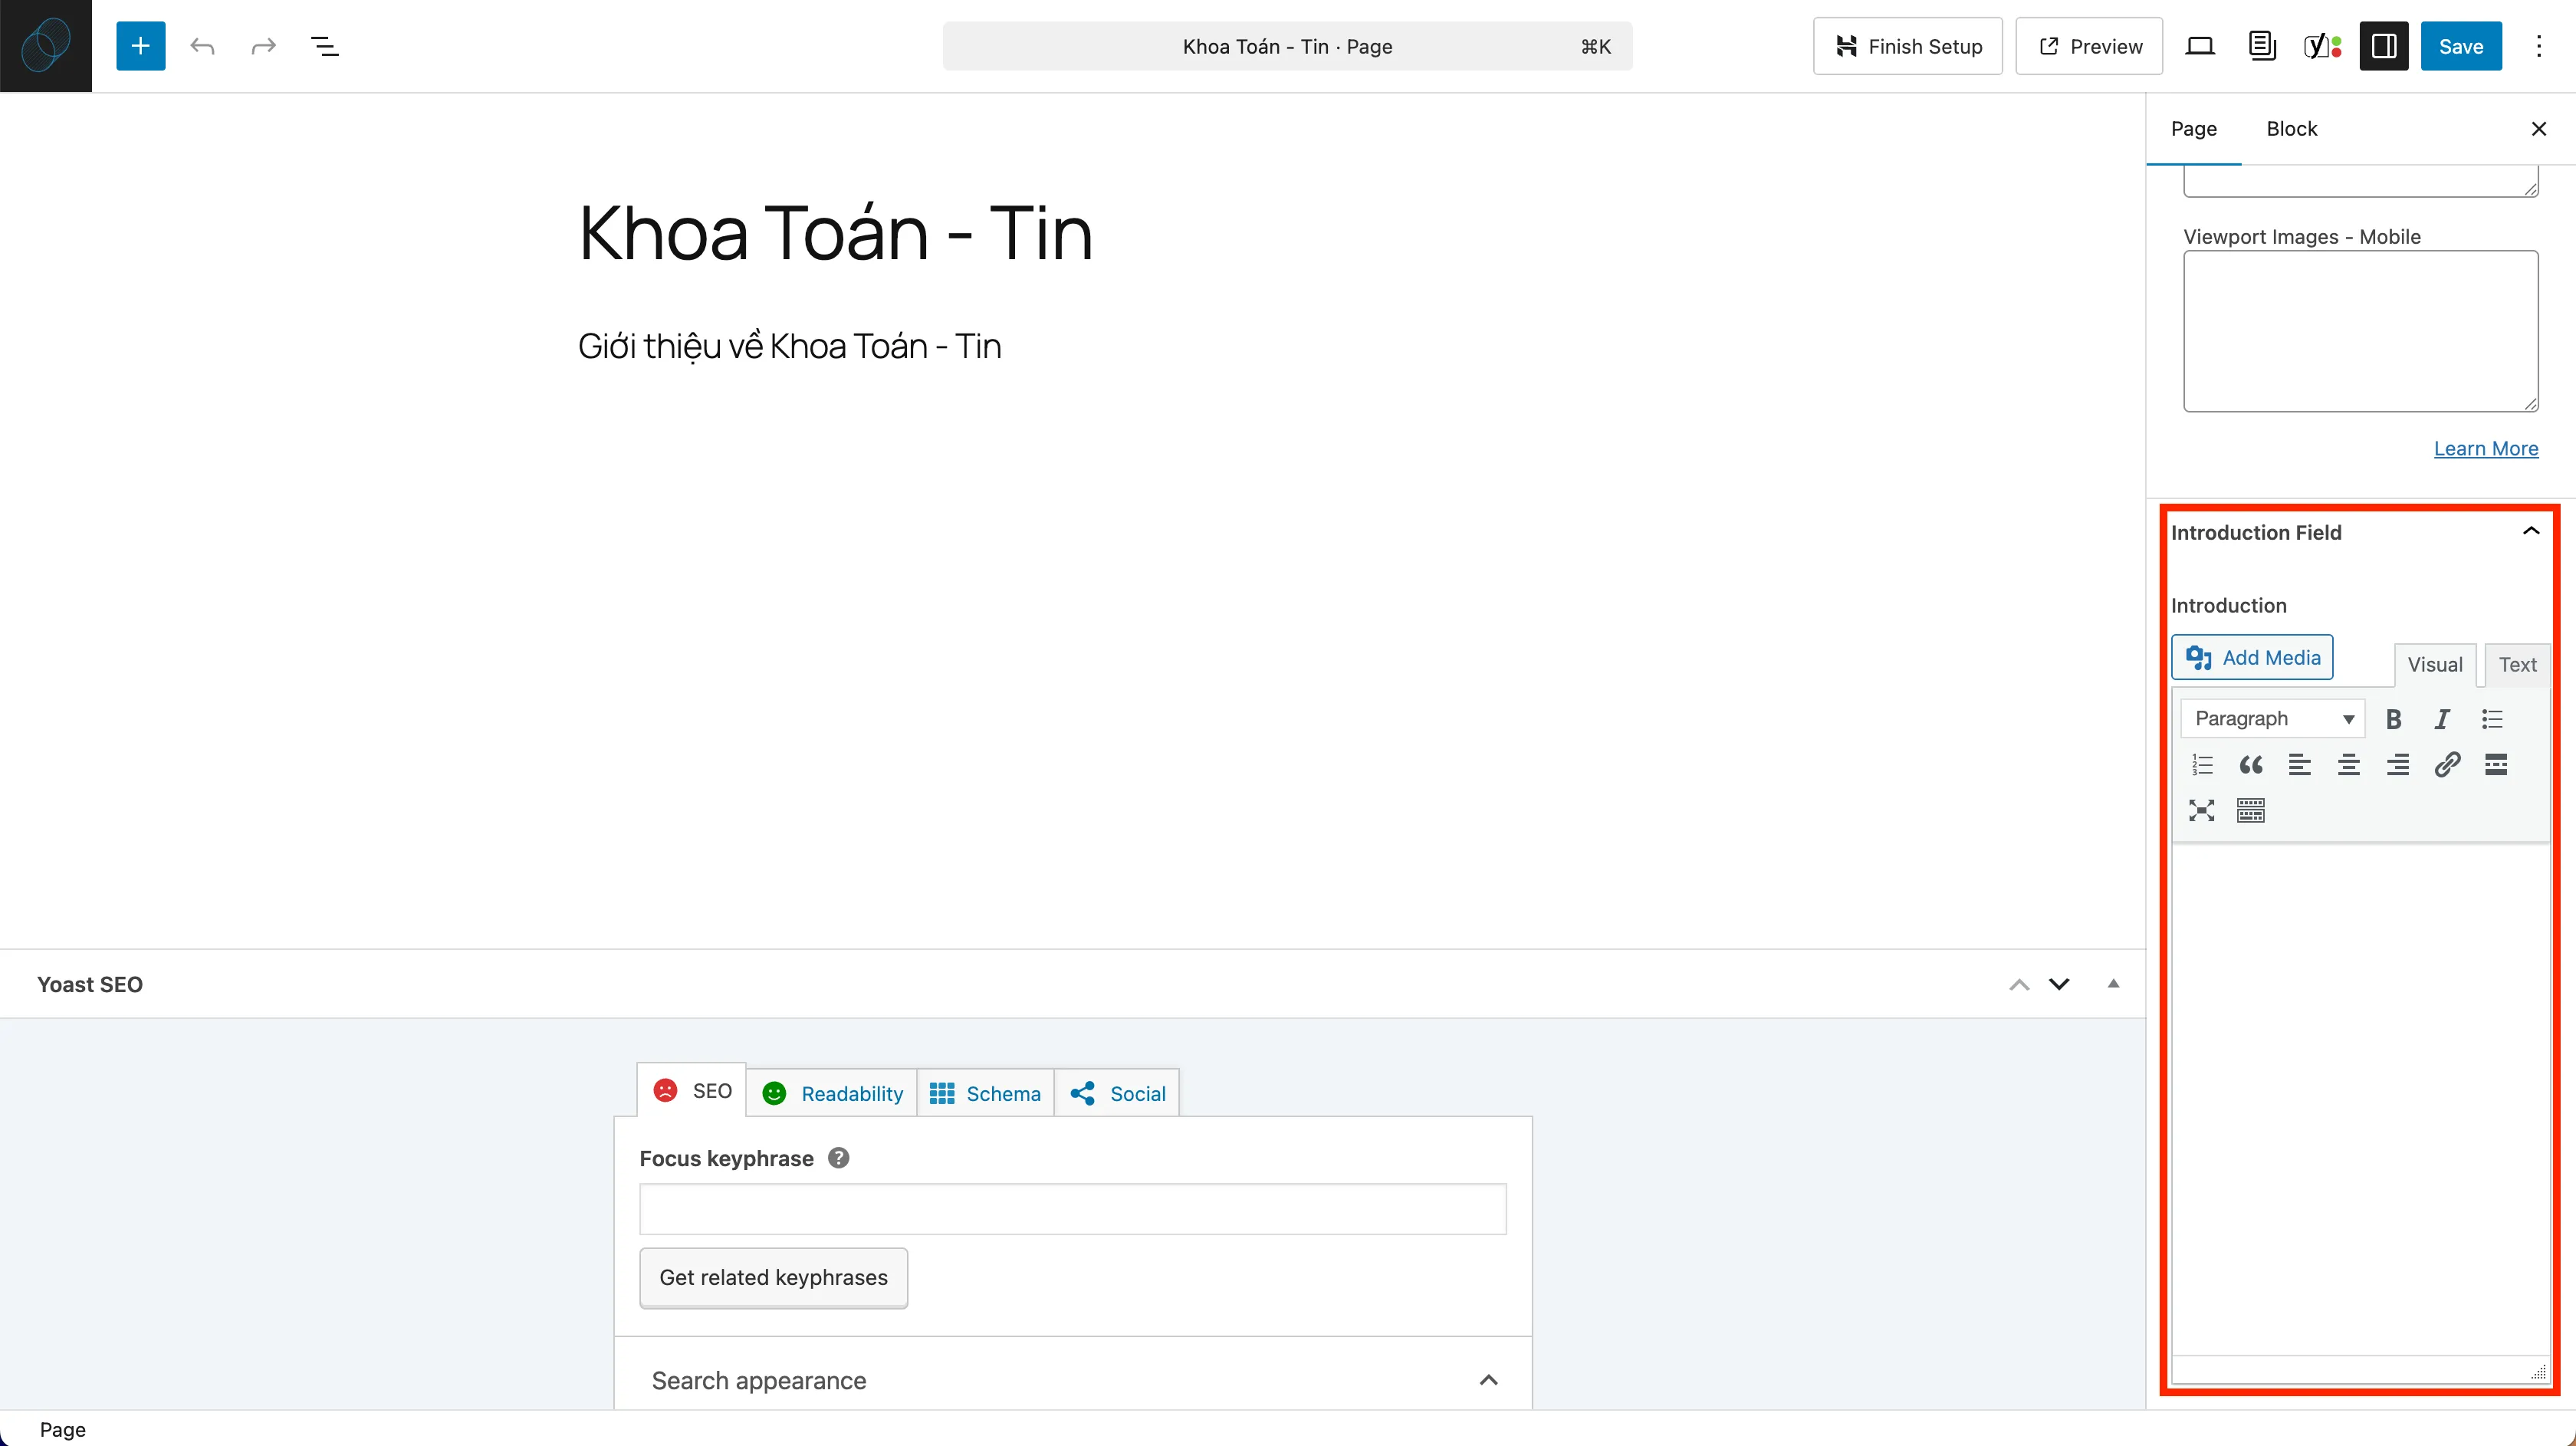The image size is (2576, 1446).
Task: Open the Document Overview list
Action: pyautogui.click(x=325, y=46)
